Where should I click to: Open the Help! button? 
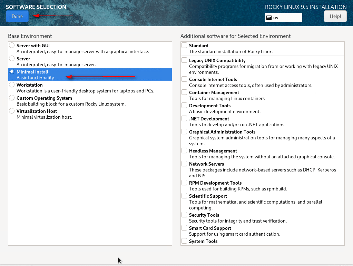335,16
